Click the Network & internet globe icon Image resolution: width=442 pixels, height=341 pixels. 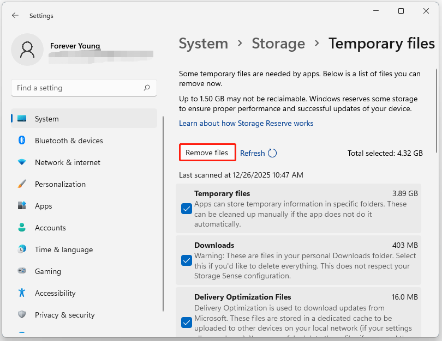[x=22, y=162]
